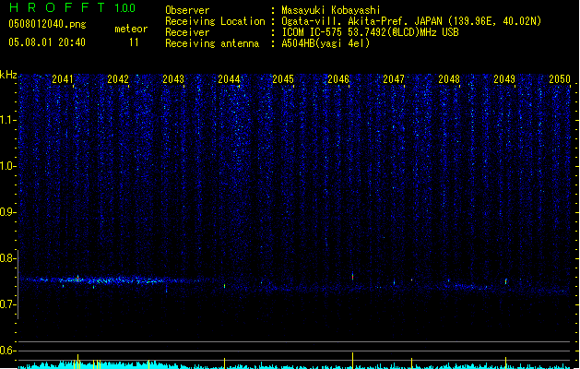Click the 0.9 kHz frequency axis label
Image resolution: width=580 pixels, height=369 pixels.
coord(7,212)
